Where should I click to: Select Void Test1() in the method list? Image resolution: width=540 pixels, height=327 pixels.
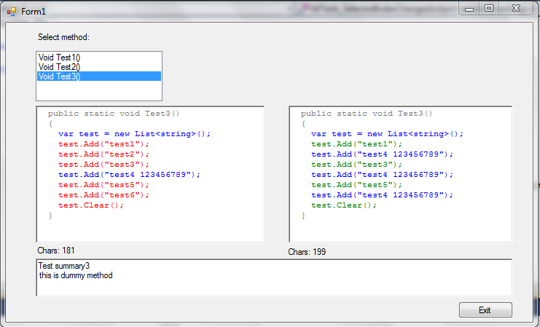[59, 57]
